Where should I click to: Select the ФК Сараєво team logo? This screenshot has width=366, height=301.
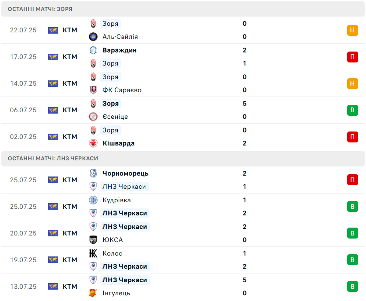tap(93, 90)
